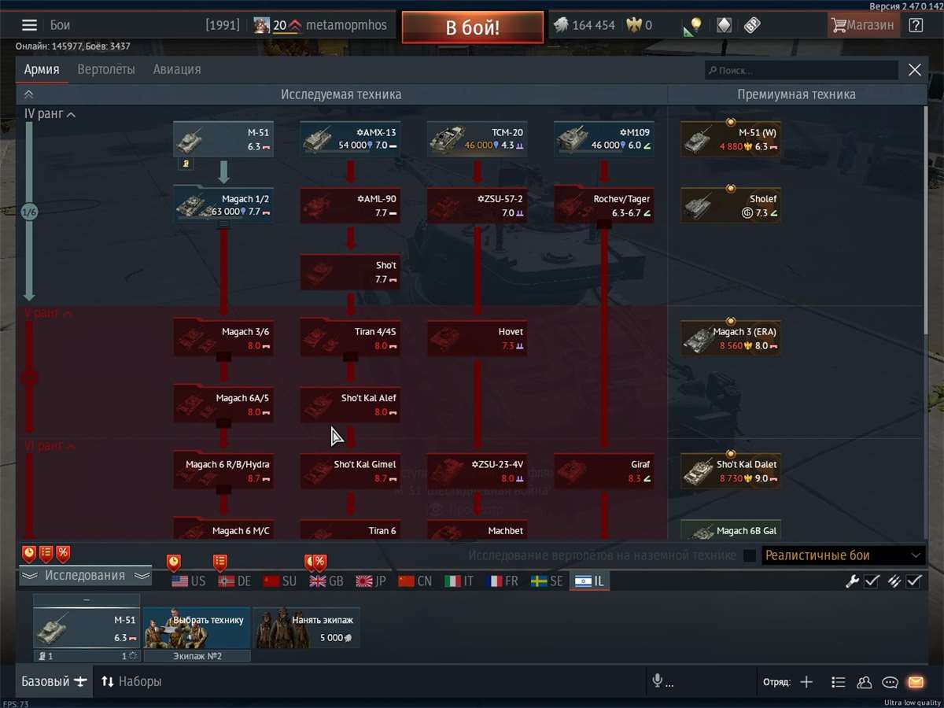The image size is (944, 708).
Task: Select the Hovet vehicle card
Action: click(477, 338)
